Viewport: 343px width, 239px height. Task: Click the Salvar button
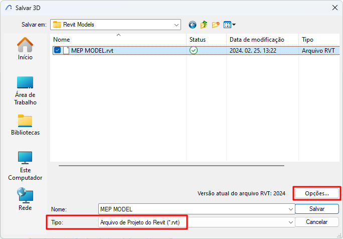[x=317, y=209]
